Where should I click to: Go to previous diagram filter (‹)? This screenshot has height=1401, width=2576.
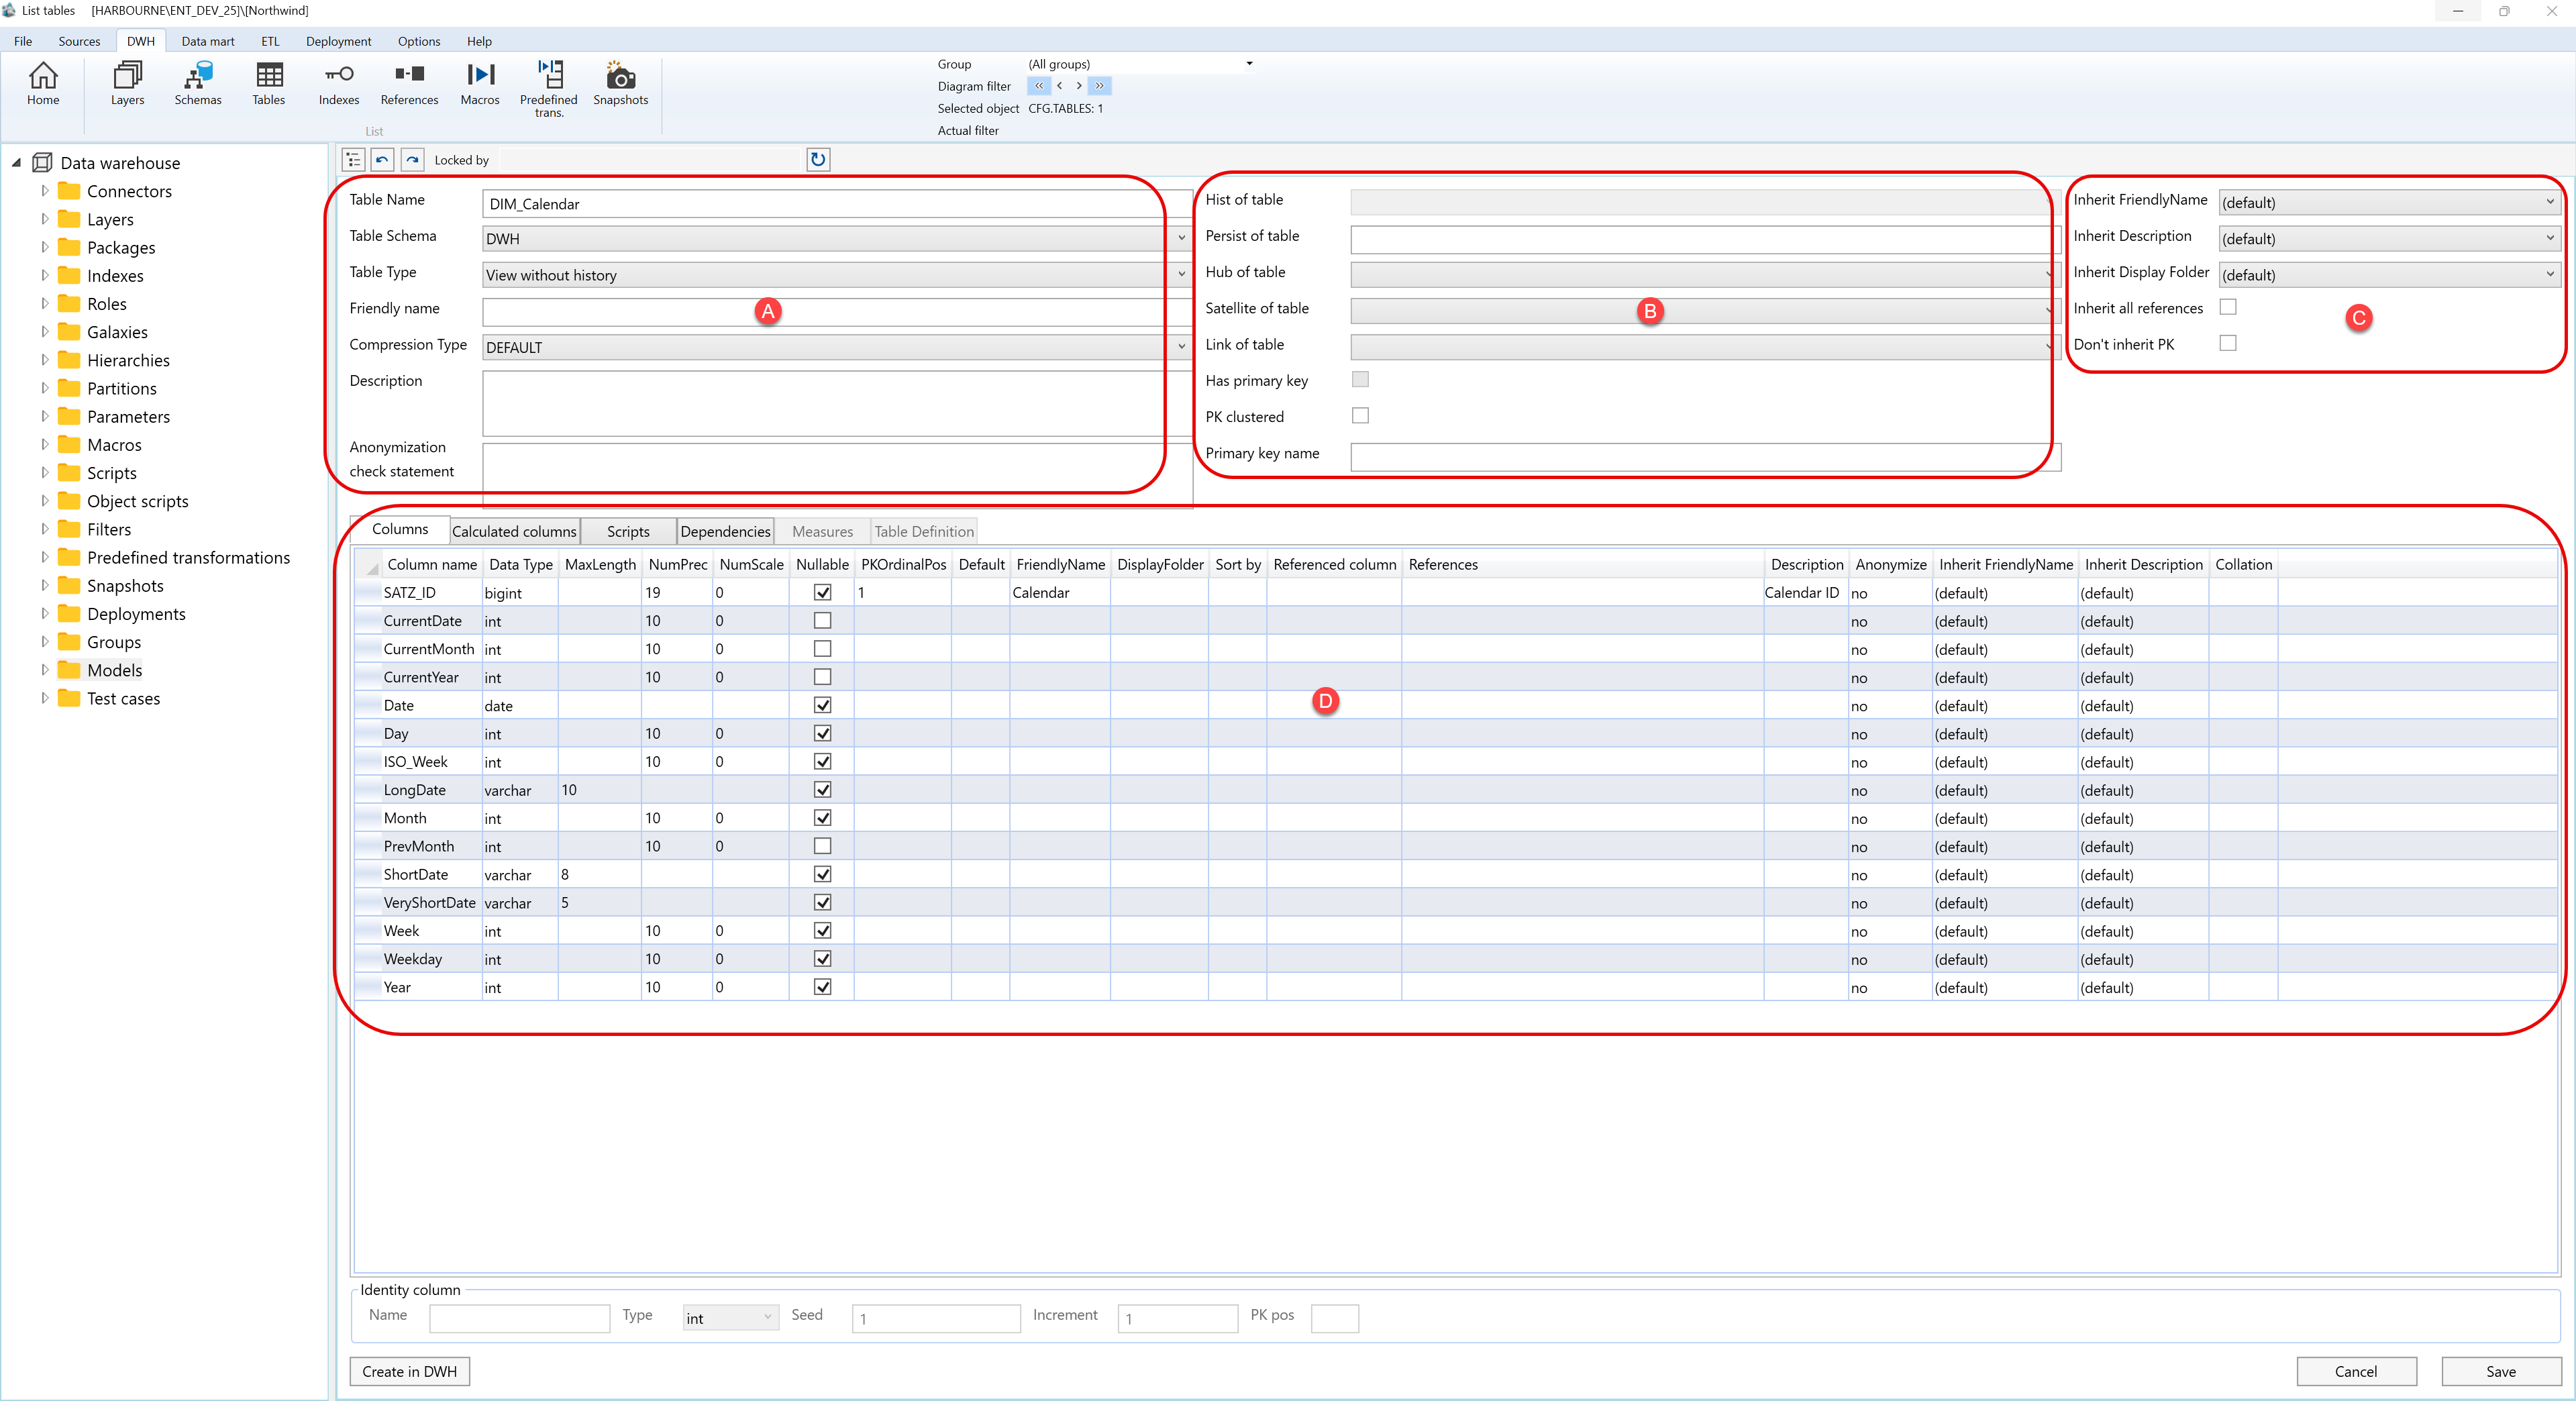[1059, 86]
